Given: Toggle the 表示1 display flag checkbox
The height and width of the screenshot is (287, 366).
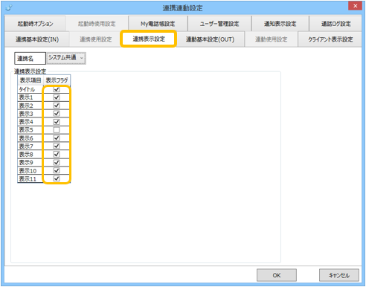Looking at the screenshot, I should coord(57,97).
